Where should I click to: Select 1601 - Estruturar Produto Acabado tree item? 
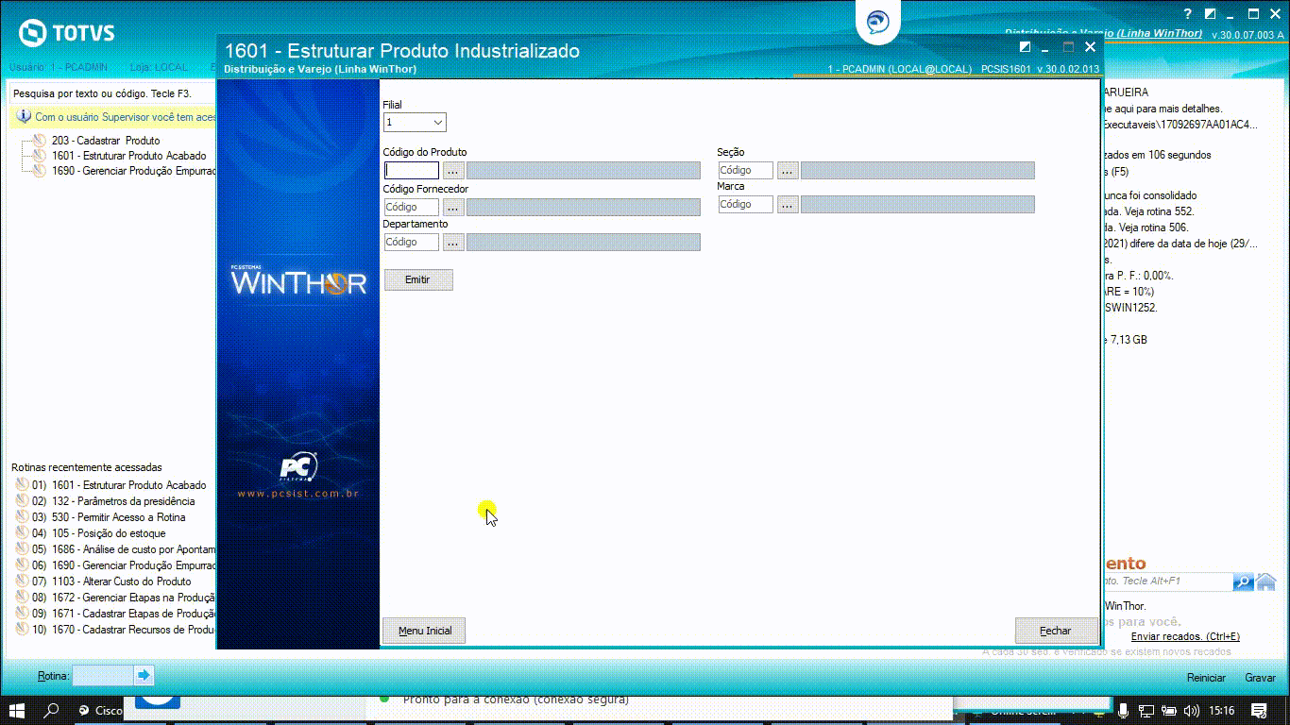[x=129, y=156]
